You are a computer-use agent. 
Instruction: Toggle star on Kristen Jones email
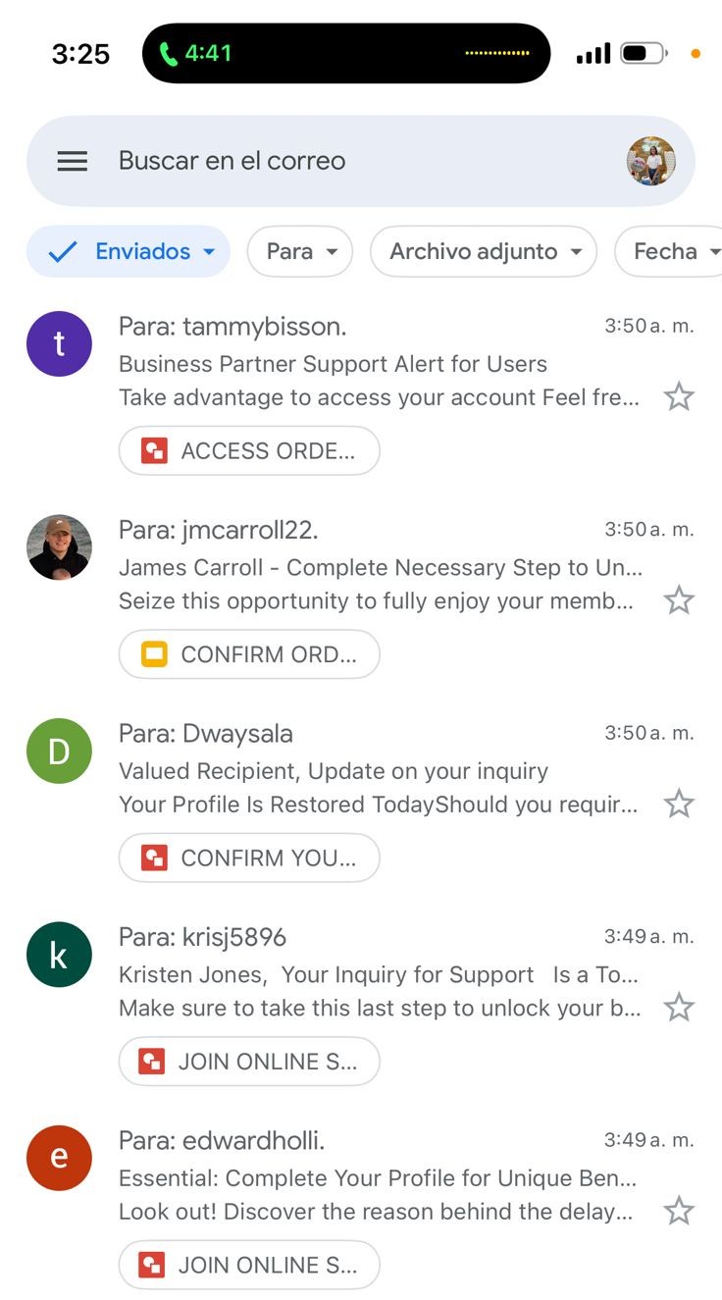[679, 1007]
